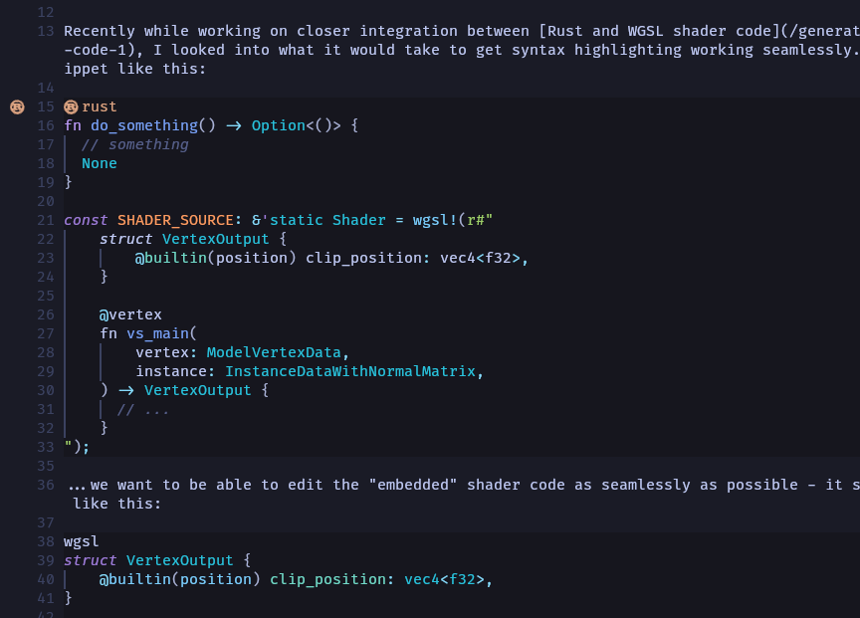Click the "wgsl" code block language label
The image size is (860, 618).
[82, 541]
